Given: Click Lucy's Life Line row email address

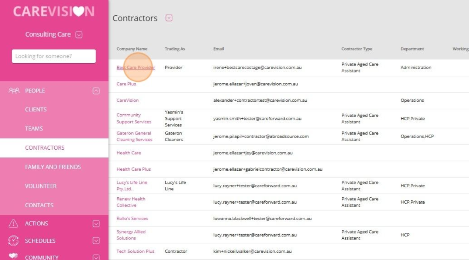Looking at the screenshot, I should (x=255, y=186).
